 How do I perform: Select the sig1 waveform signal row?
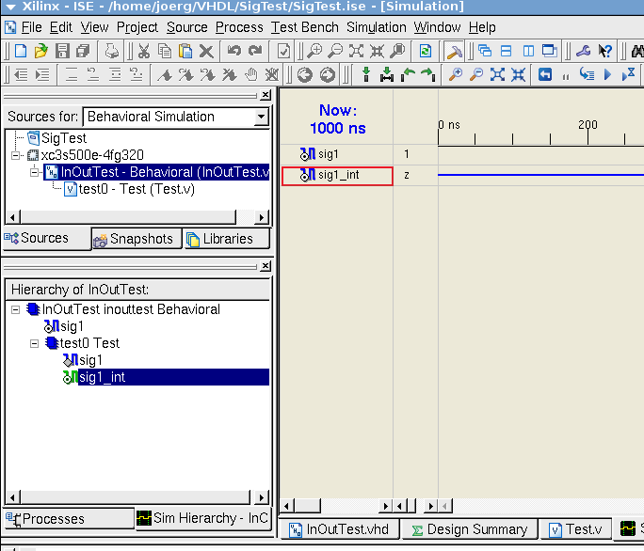[338, 154]
